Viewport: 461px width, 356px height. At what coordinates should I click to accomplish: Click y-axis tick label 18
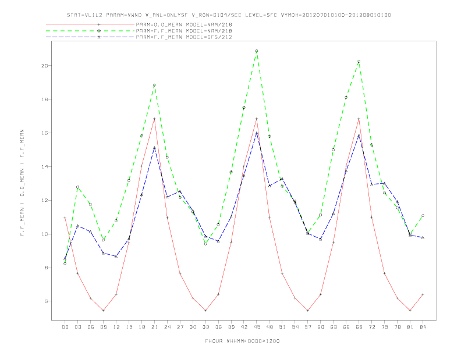coord(45,99)
